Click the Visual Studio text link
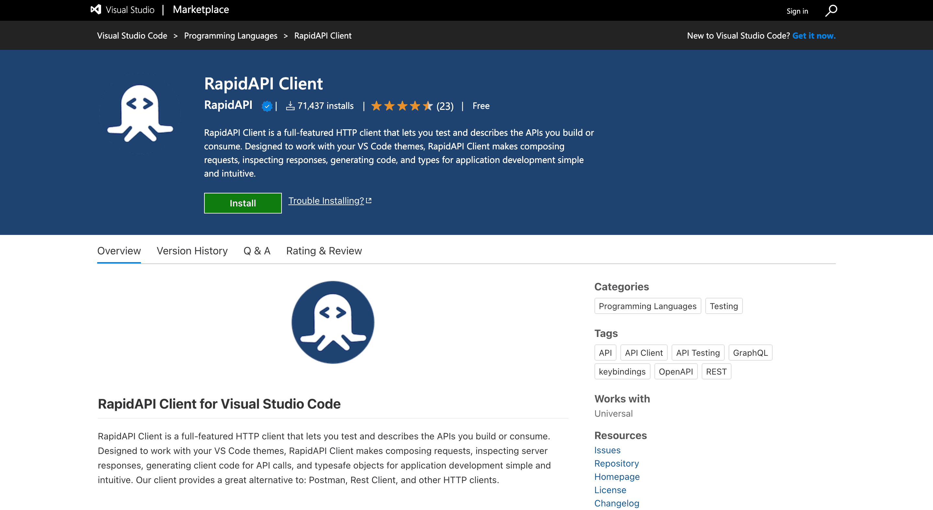Image resolution: width=933 pixels, height=510 pixels. (130, 10)
